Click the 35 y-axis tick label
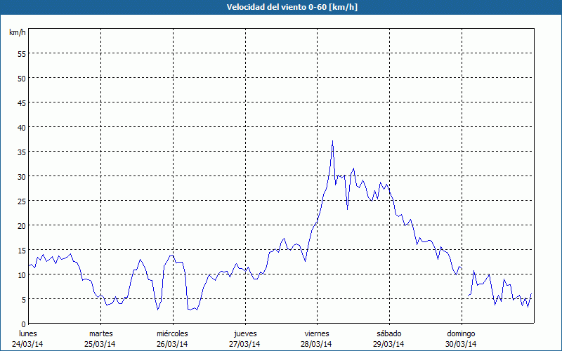 [21, 152]
